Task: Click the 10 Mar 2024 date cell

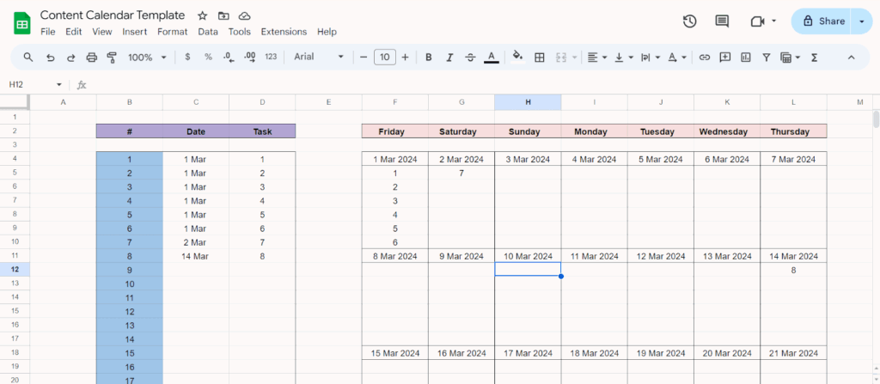Action: [528, 257]
